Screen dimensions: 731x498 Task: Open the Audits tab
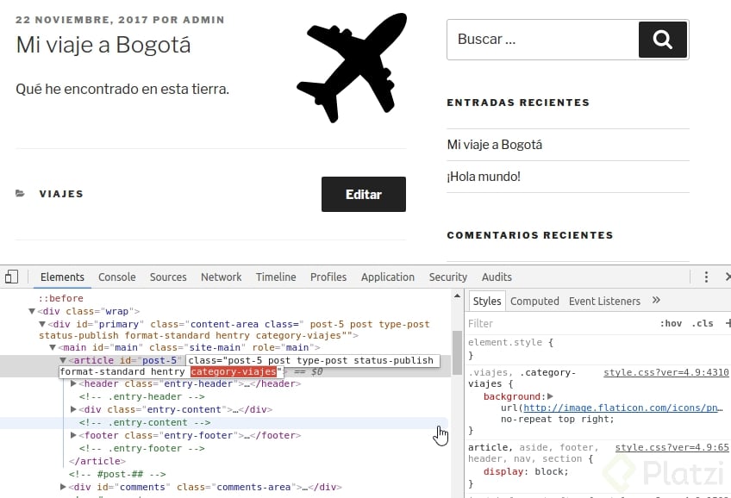[497, 277]
